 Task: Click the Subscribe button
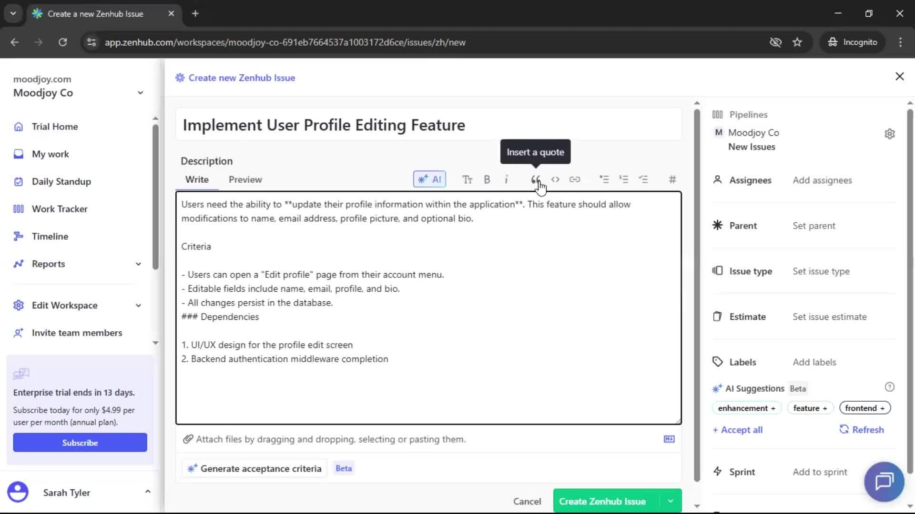80,442
